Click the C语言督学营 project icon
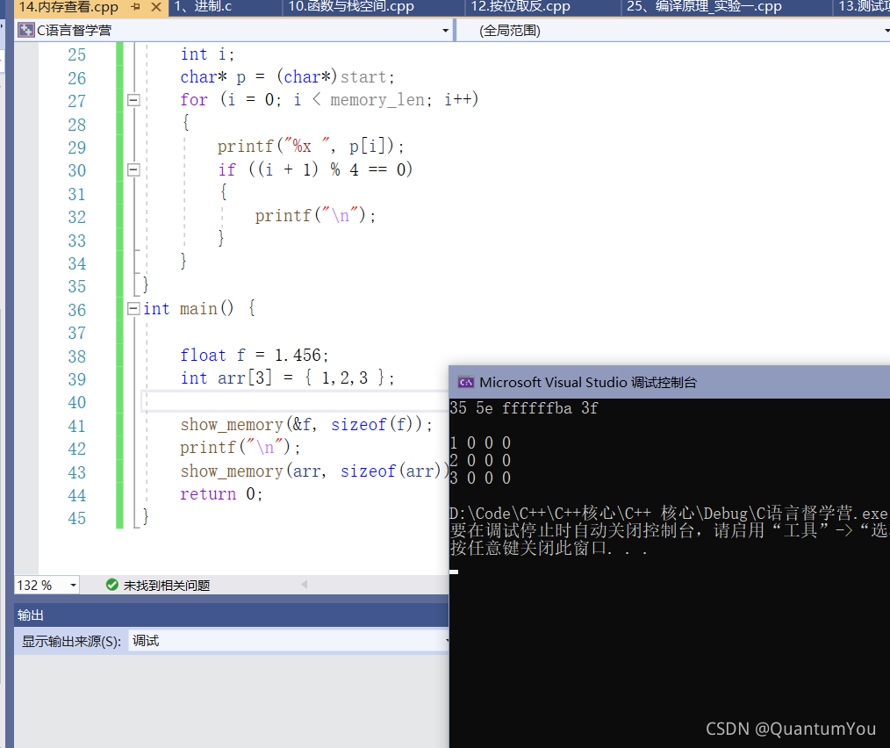Viewport: 890px width, 748px height. (26, 30)
